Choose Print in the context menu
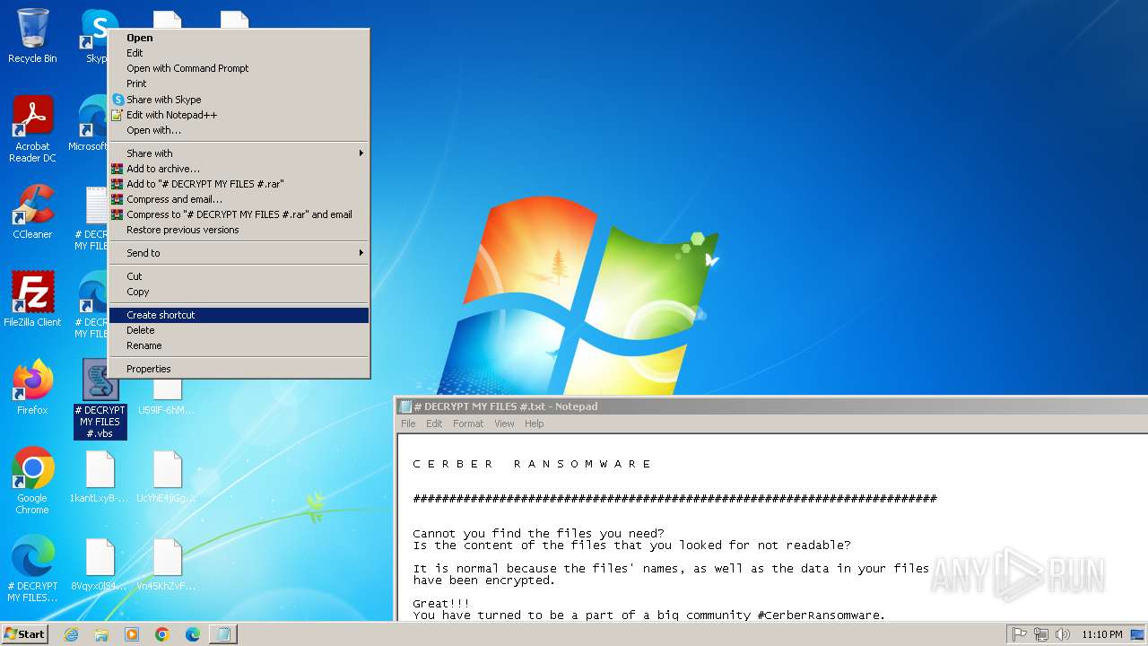The height and width of the screenshot is (646, 1148). pos(239,83)
